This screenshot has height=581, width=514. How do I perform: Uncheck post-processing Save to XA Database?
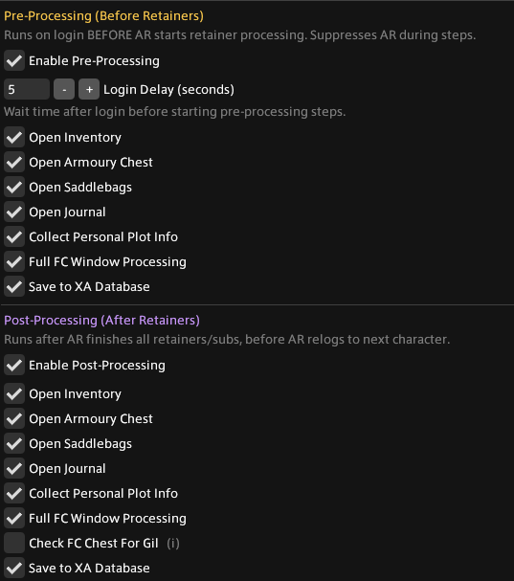[x=14, y=568]
